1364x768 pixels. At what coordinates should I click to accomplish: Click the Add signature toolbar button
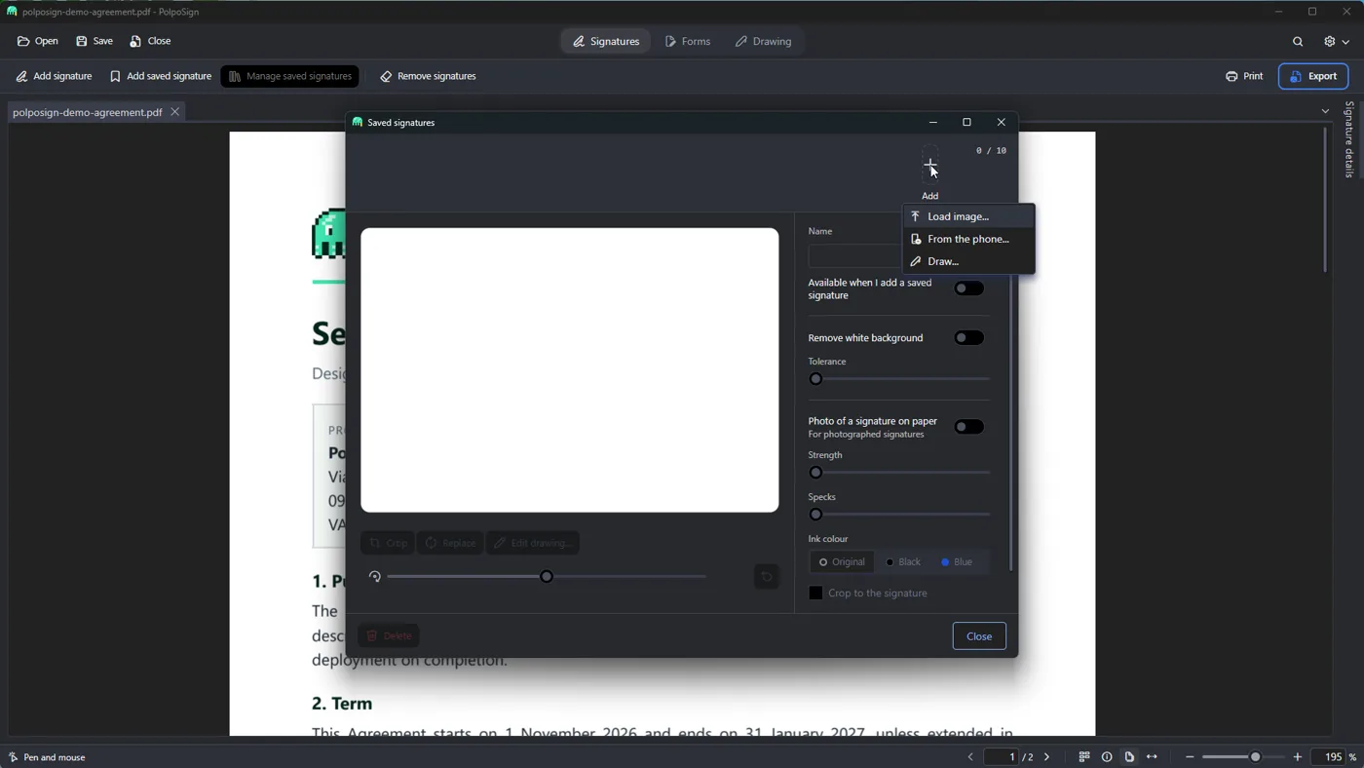tap(54, 76)
